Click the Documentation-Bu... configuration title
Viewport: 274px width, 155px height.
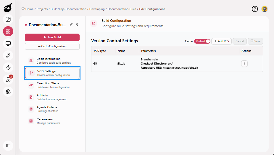(48, 25)
